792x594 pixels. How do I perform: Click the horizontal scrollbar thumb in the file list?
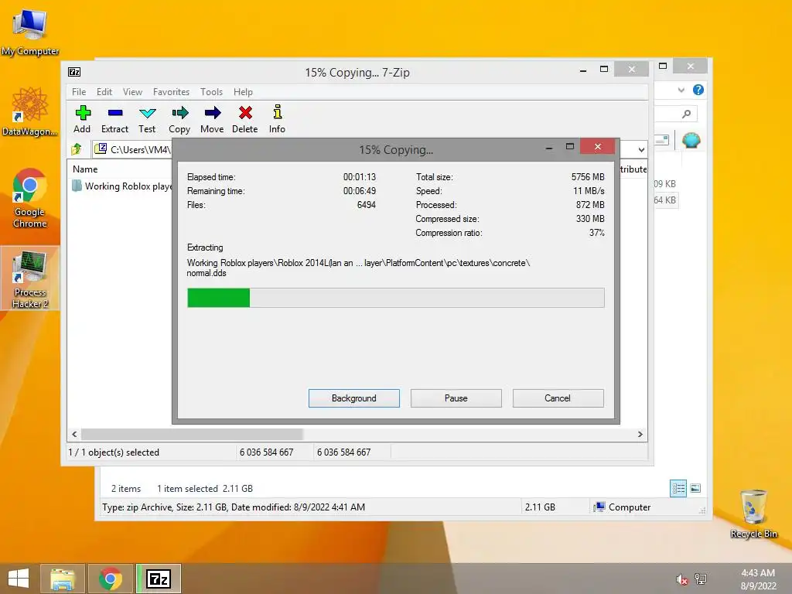point(192,435)
